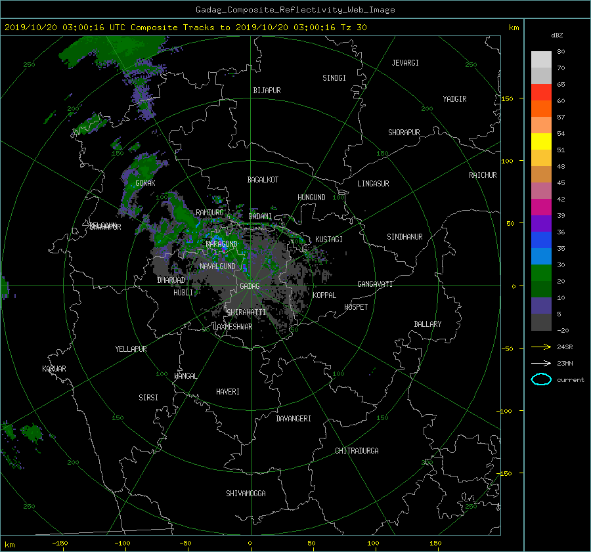Click the BADAMI city label

click(260, 217)
